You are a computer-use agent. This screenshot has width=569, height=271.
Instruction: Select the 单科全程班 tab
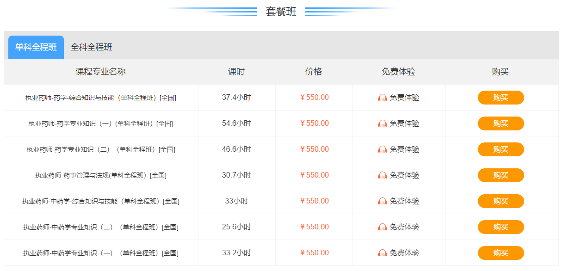click(x=36, y=47)
